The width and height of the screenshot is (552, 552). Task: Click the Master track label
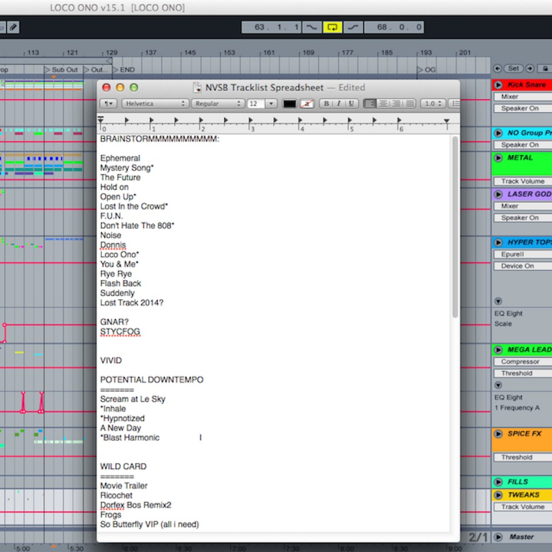pyautogui.click(x=521, y=537)
